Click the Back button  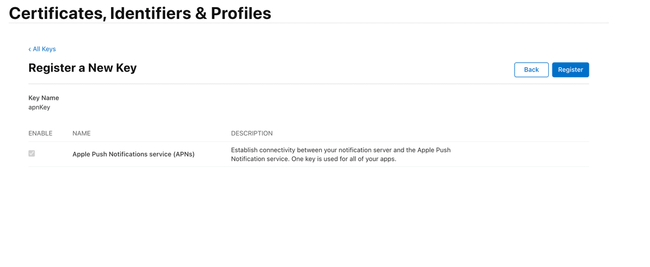[531, 70]
